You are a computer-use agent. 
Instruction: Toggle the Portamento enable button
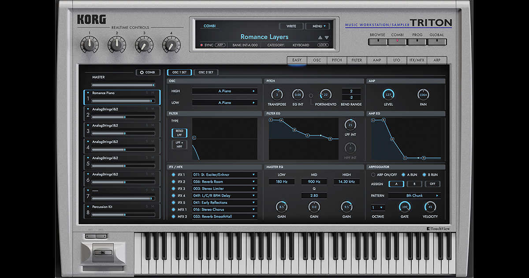point(311,95)
